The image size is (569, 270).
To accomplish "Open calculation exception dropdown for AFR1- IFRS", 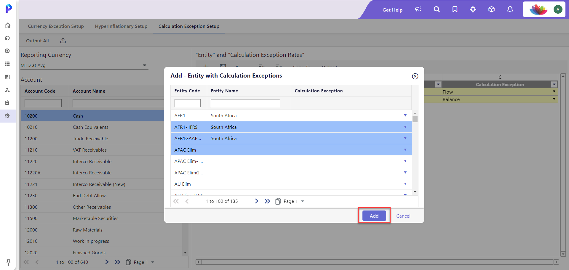I will (x=405, y=127).
